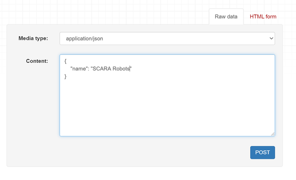Place cursor on the closing brace line
Viewport: 296px width, 180px height.
coord(65,76)
